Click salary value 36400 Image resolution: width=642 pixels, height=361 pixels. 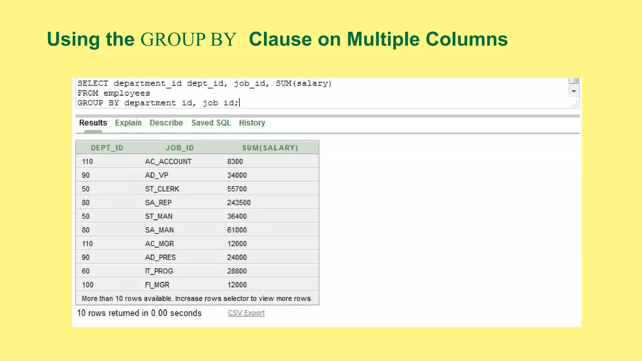point(237,216)
